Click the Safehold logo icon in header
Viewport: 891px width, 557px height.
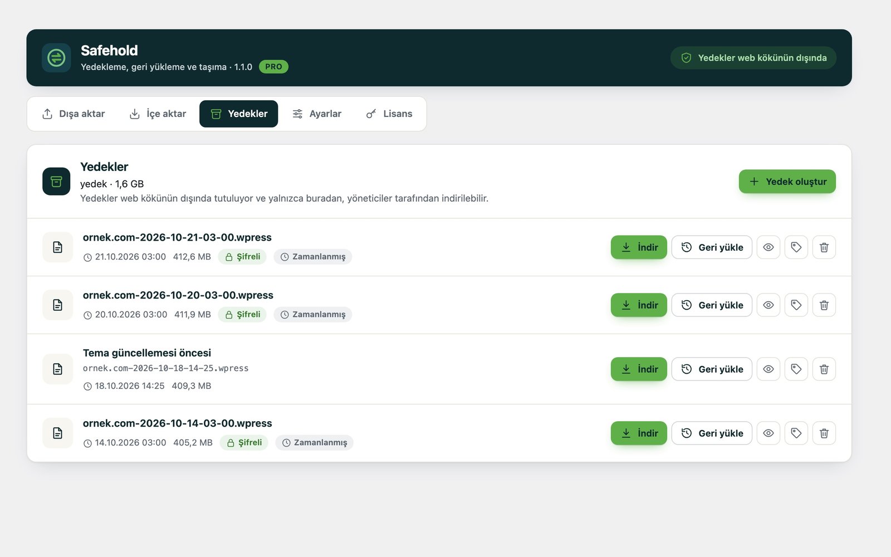56,58
